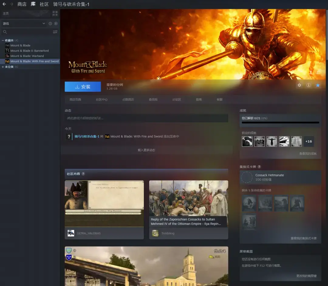Open the 社区中心 link
The height and width of the screenshot is (286, 328).
pyautogui.click(x=102, y=100)
